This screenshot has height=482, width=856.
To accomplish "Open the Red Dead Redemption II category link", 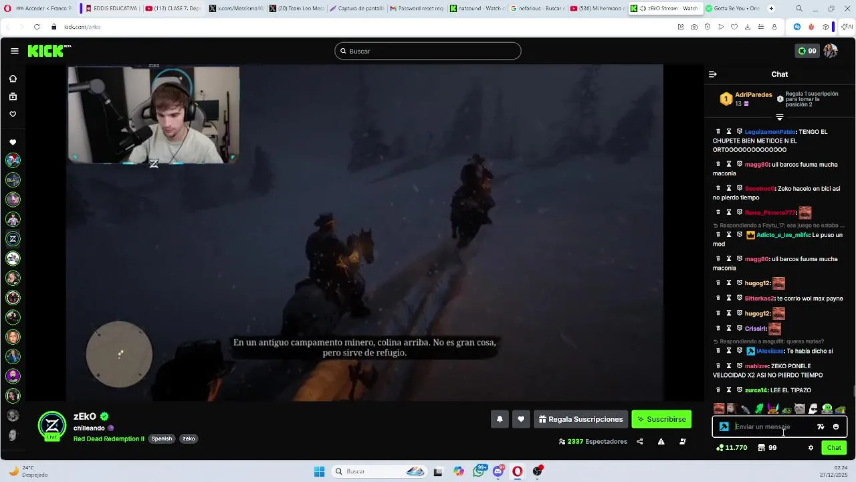I will point(109,439).
